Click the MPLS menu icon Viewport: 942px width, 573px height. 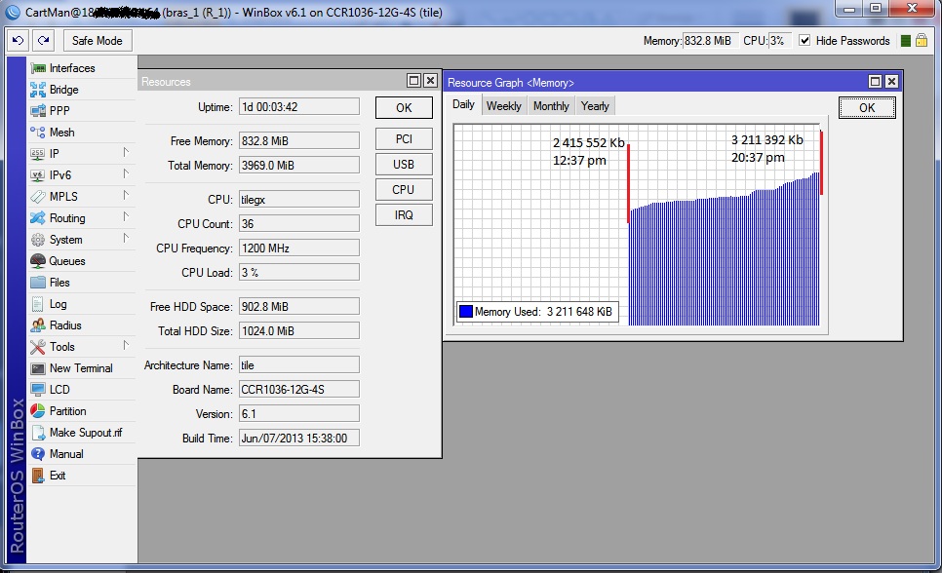pos(38,197)
